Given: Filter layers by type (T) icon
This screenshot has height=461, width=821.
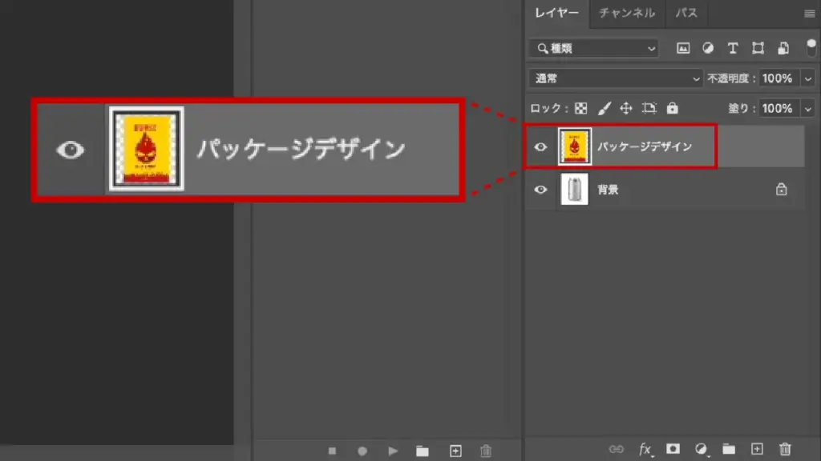Looking at the screenshot, I should pos(733,48).
